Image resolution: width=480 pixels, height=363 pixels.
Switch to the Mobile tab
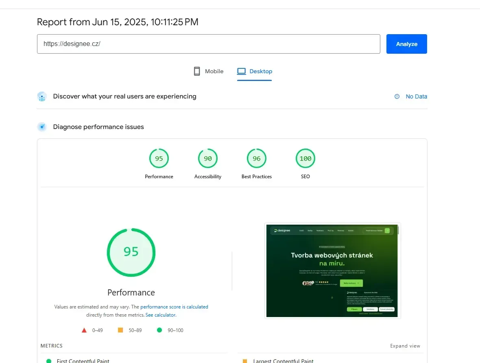pyautogui.click(x=208, y=71)
